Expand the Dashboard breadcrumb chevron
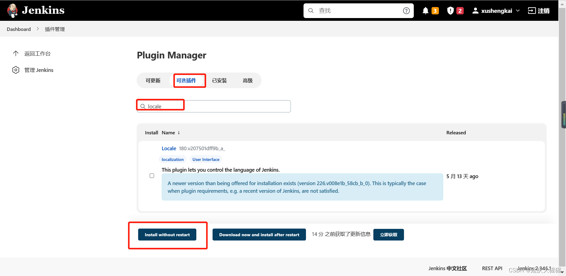 pyautogui.click(x=38, y=29)
